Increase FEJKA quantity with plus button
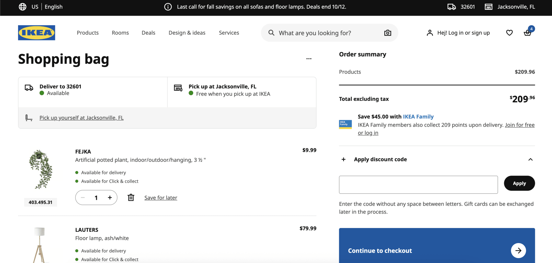The width and height of the screenshot is (552, 263). (110, 198)
